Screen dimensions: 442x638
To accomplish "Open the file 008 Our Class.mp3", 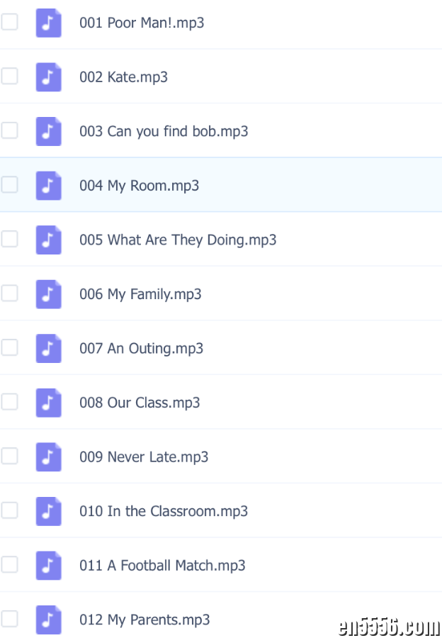I will [140, 403].
